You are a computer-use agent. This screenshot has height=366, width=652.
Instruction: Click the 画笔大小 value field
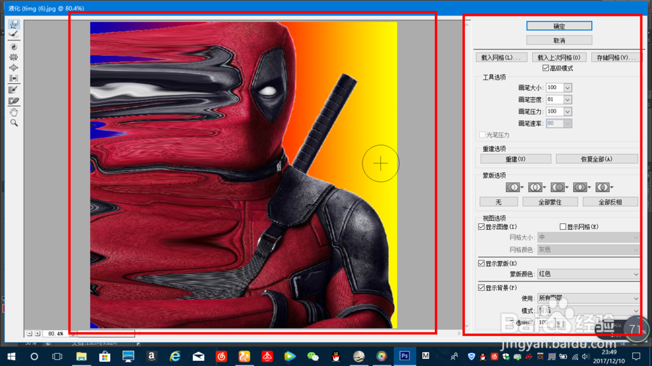[555, 88]
